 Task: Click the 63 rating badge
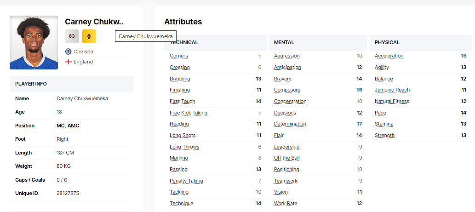(72, 36)
